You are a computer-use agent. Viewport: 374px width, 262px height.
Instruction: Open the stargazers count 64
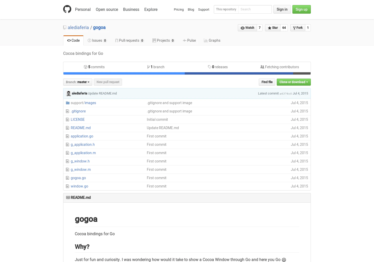click(x=284, y=28)
